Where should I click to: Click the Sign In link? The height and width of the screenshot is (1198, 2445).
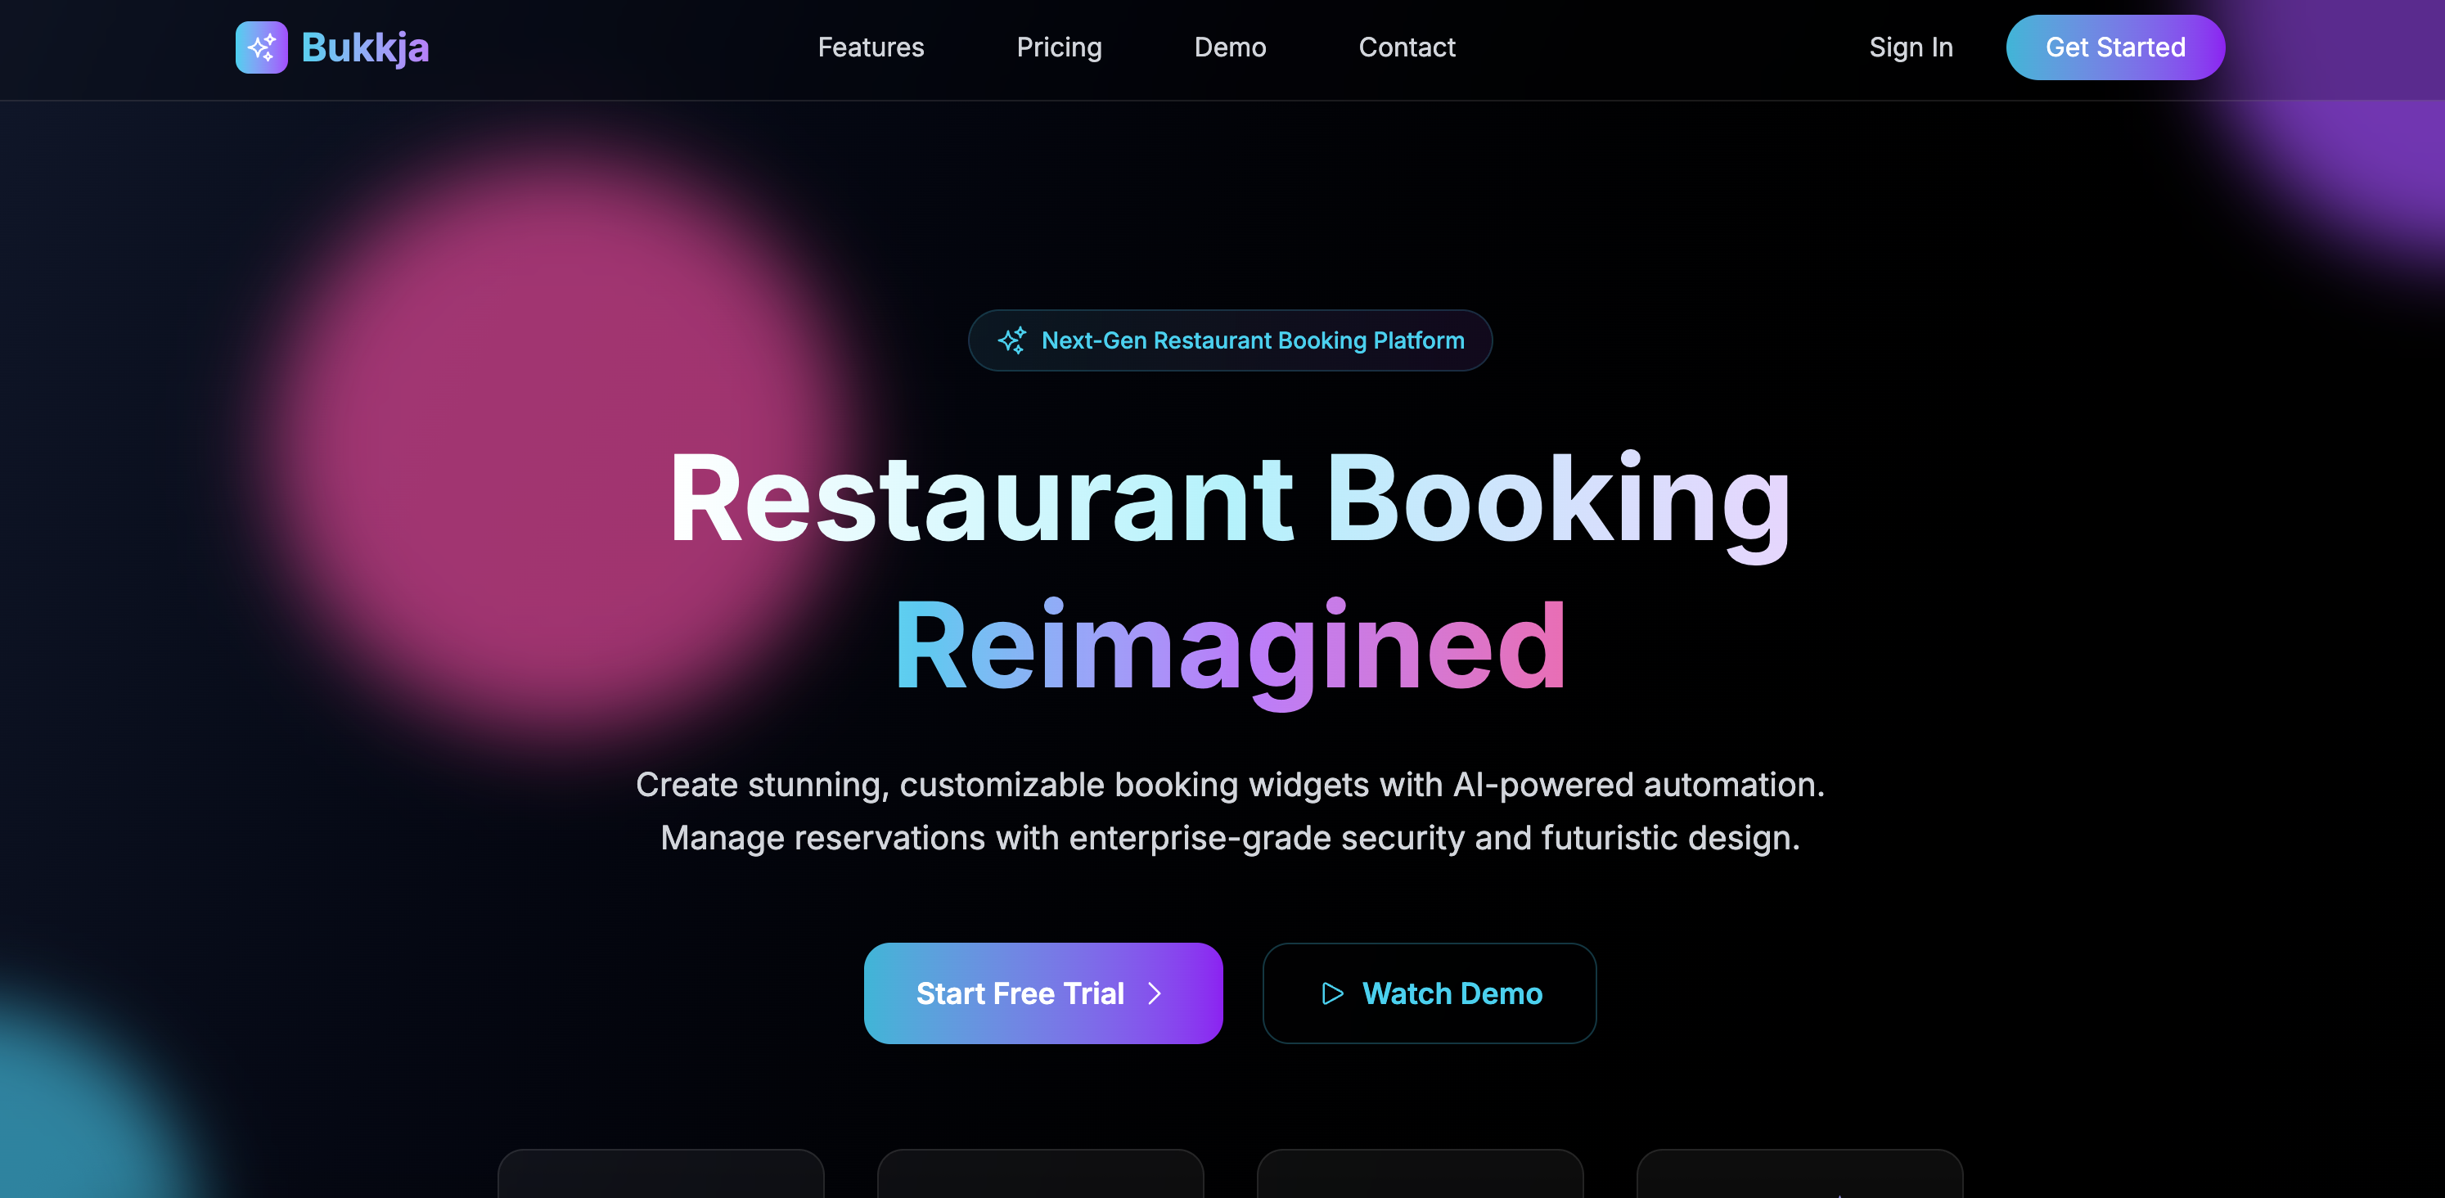click(x=1911, y=47)
